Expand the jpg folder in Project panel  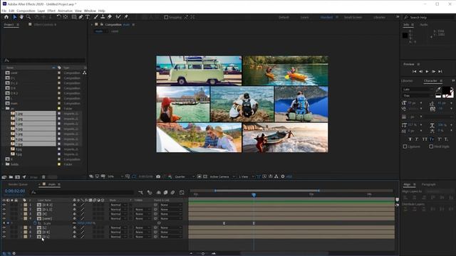[x=4, y=109]
